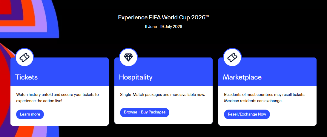The image size is (327, 137).
Task: Click the diamond icon above Hospitality
Action: click(x=128, y=57)
